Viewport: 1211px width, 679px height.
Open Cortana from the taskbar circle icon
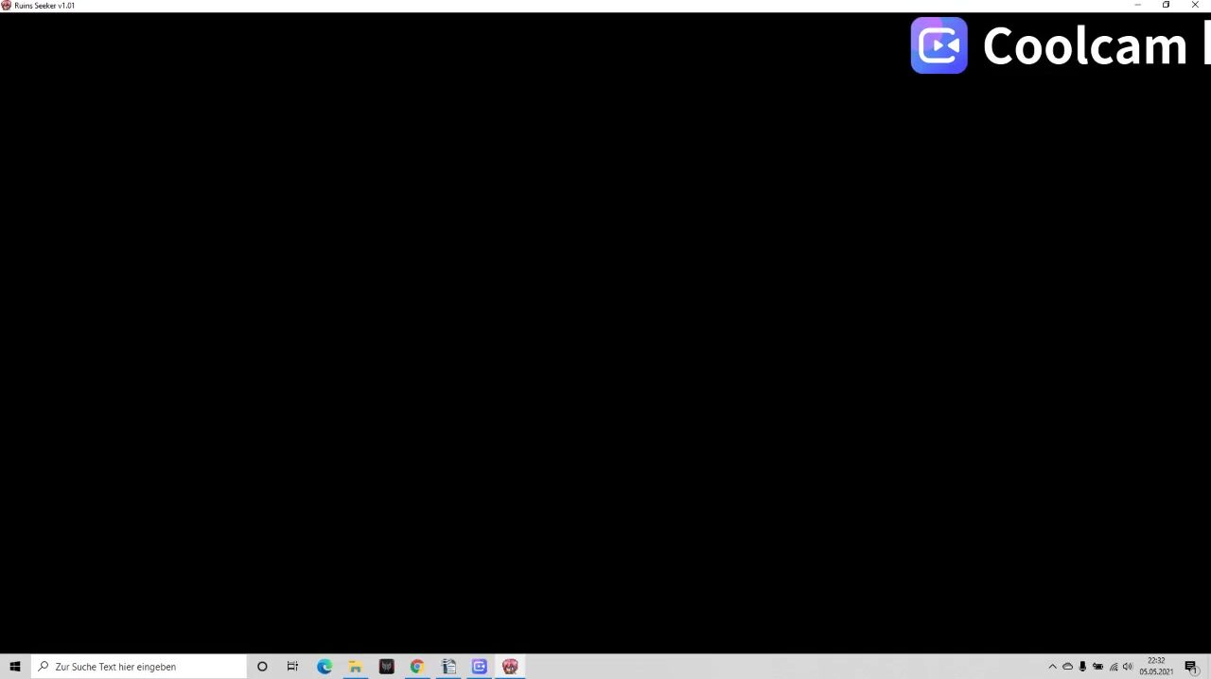coord(262,667)
